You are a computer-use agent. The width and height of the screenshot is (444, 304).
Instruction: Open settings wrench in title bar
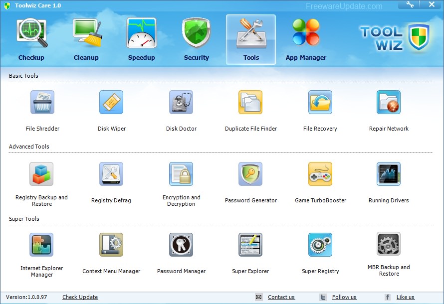410,4
